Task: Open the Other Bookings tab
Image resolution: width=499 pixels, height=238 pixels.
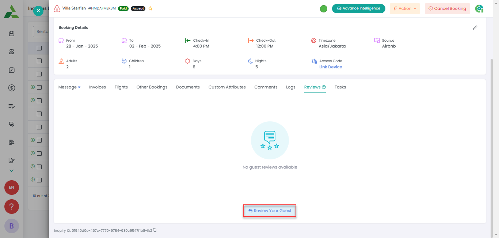Action: (152, 87)
